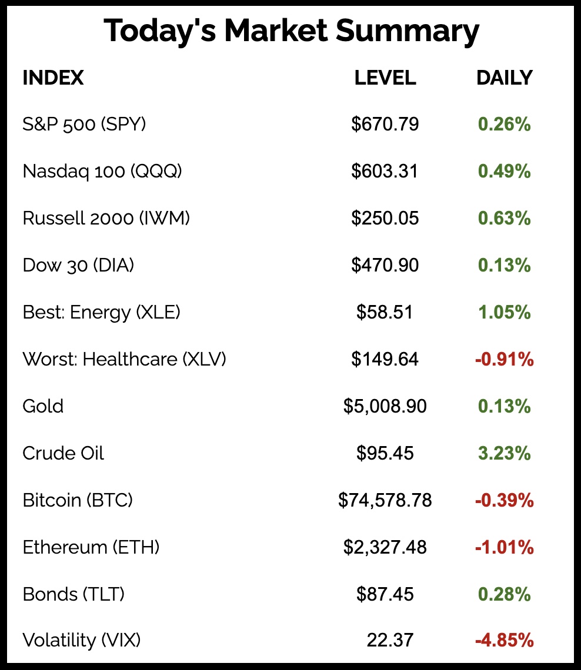This screenshot has height=670, width=581.
Task: Select the Gold price $5,008.90
Action: tap(385, 406)
